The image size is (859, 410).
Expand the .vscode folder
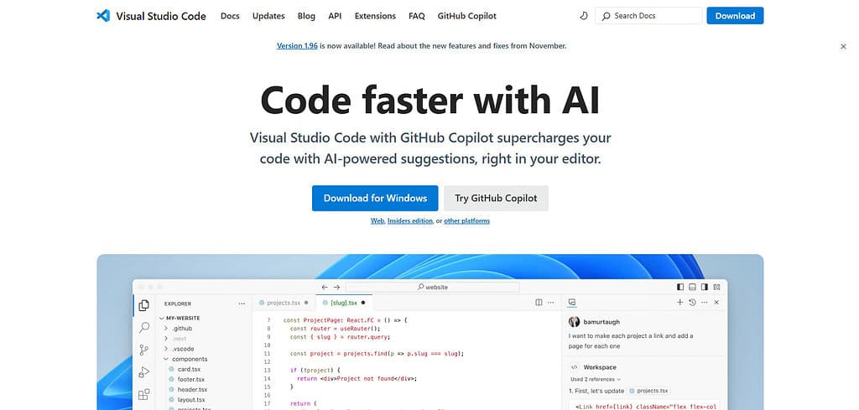pyautogui.click(x=165, y=349)
